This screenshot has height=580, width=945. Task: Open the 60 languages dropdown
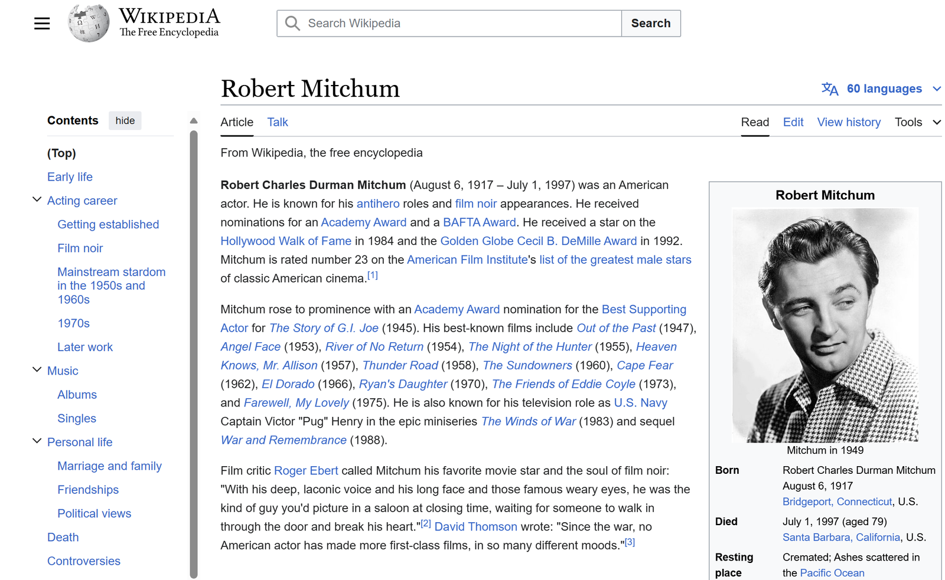tap(884, 89)
